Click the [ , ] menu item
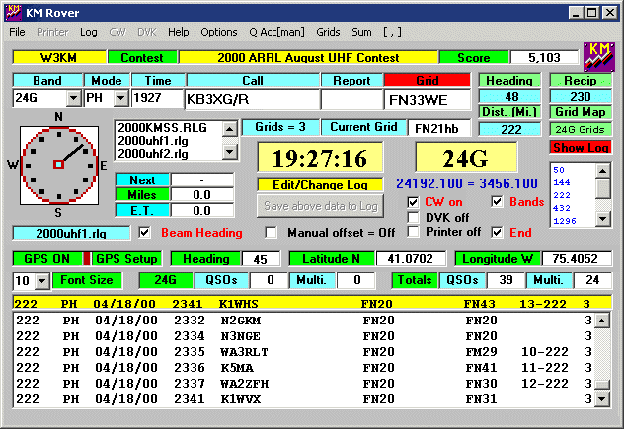This screenshot has height=429, width=624. pos(392,32)
